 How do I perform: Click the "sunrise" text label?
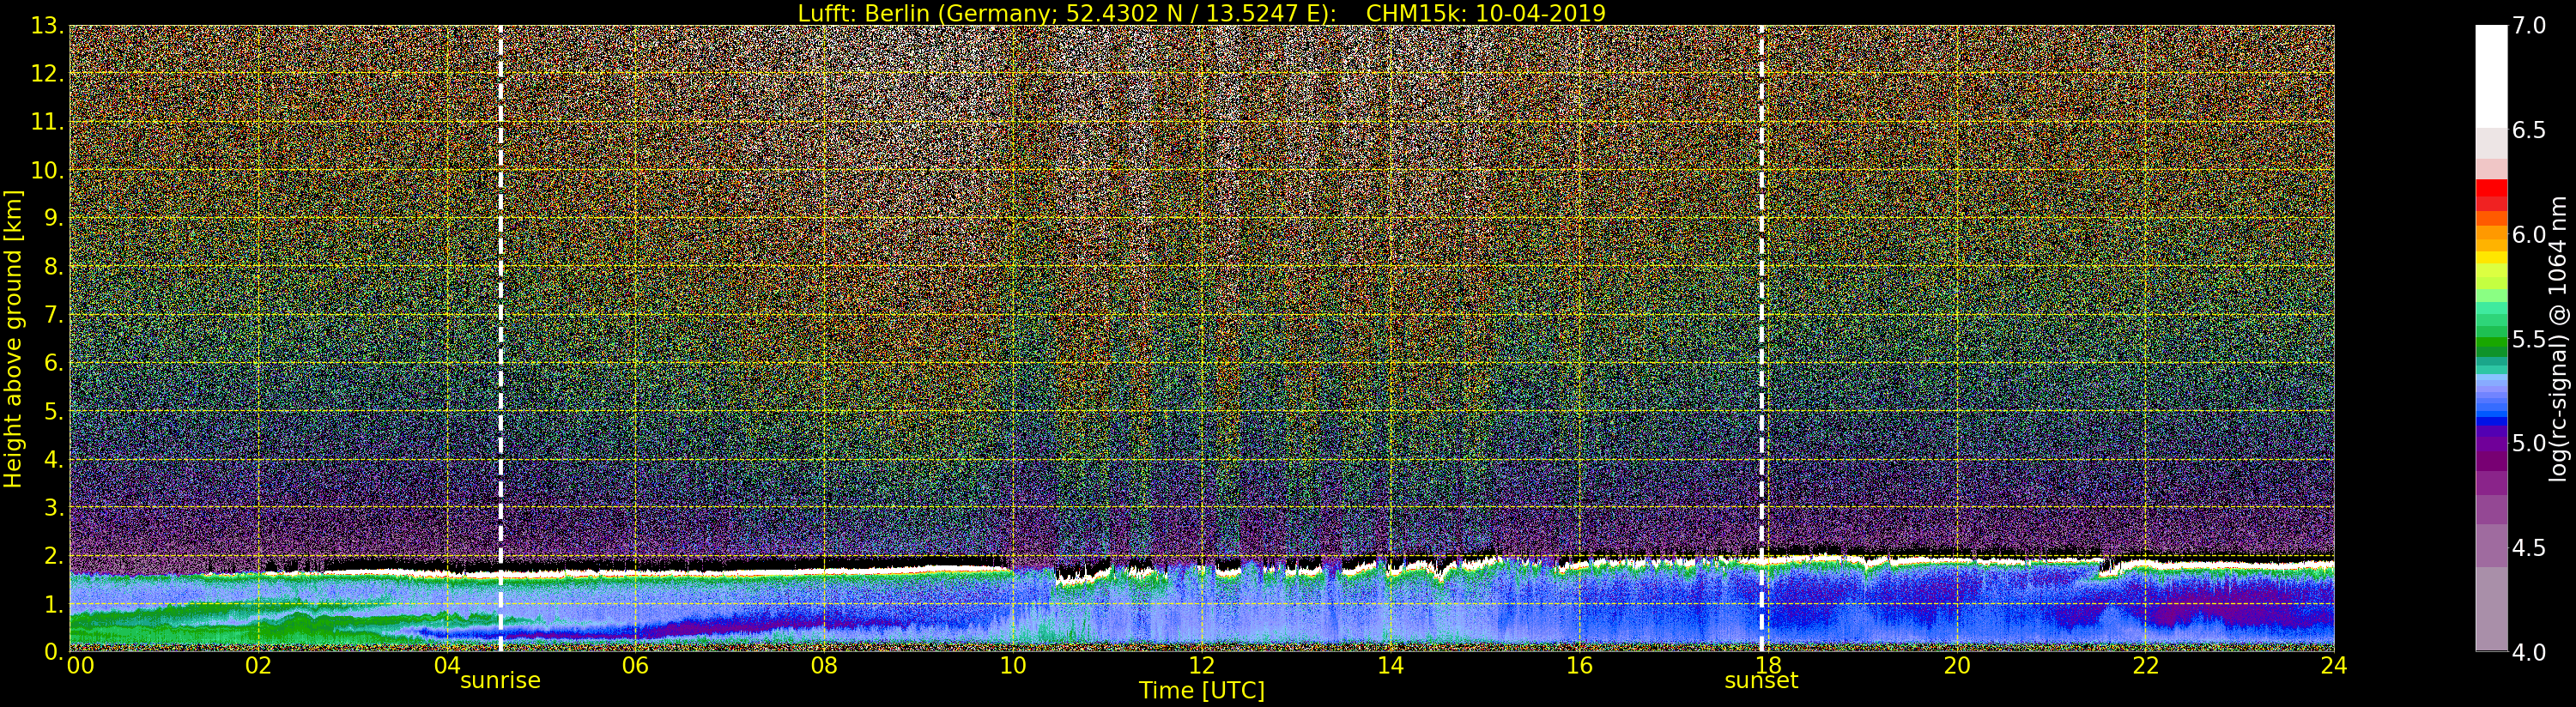pos(500,681)
